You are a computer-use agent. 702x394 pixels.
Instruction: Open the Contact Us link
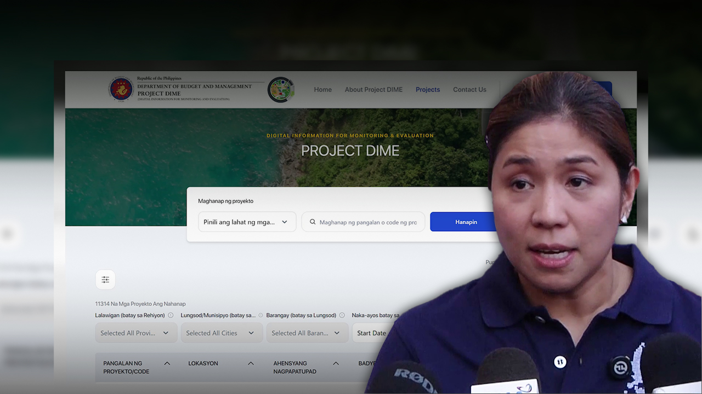pyautogui.click(x=469, y=90)
